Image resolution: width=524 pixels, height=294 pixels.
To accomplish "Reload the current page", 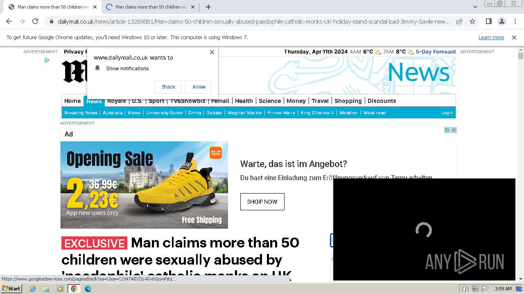I will coord(35,21).
